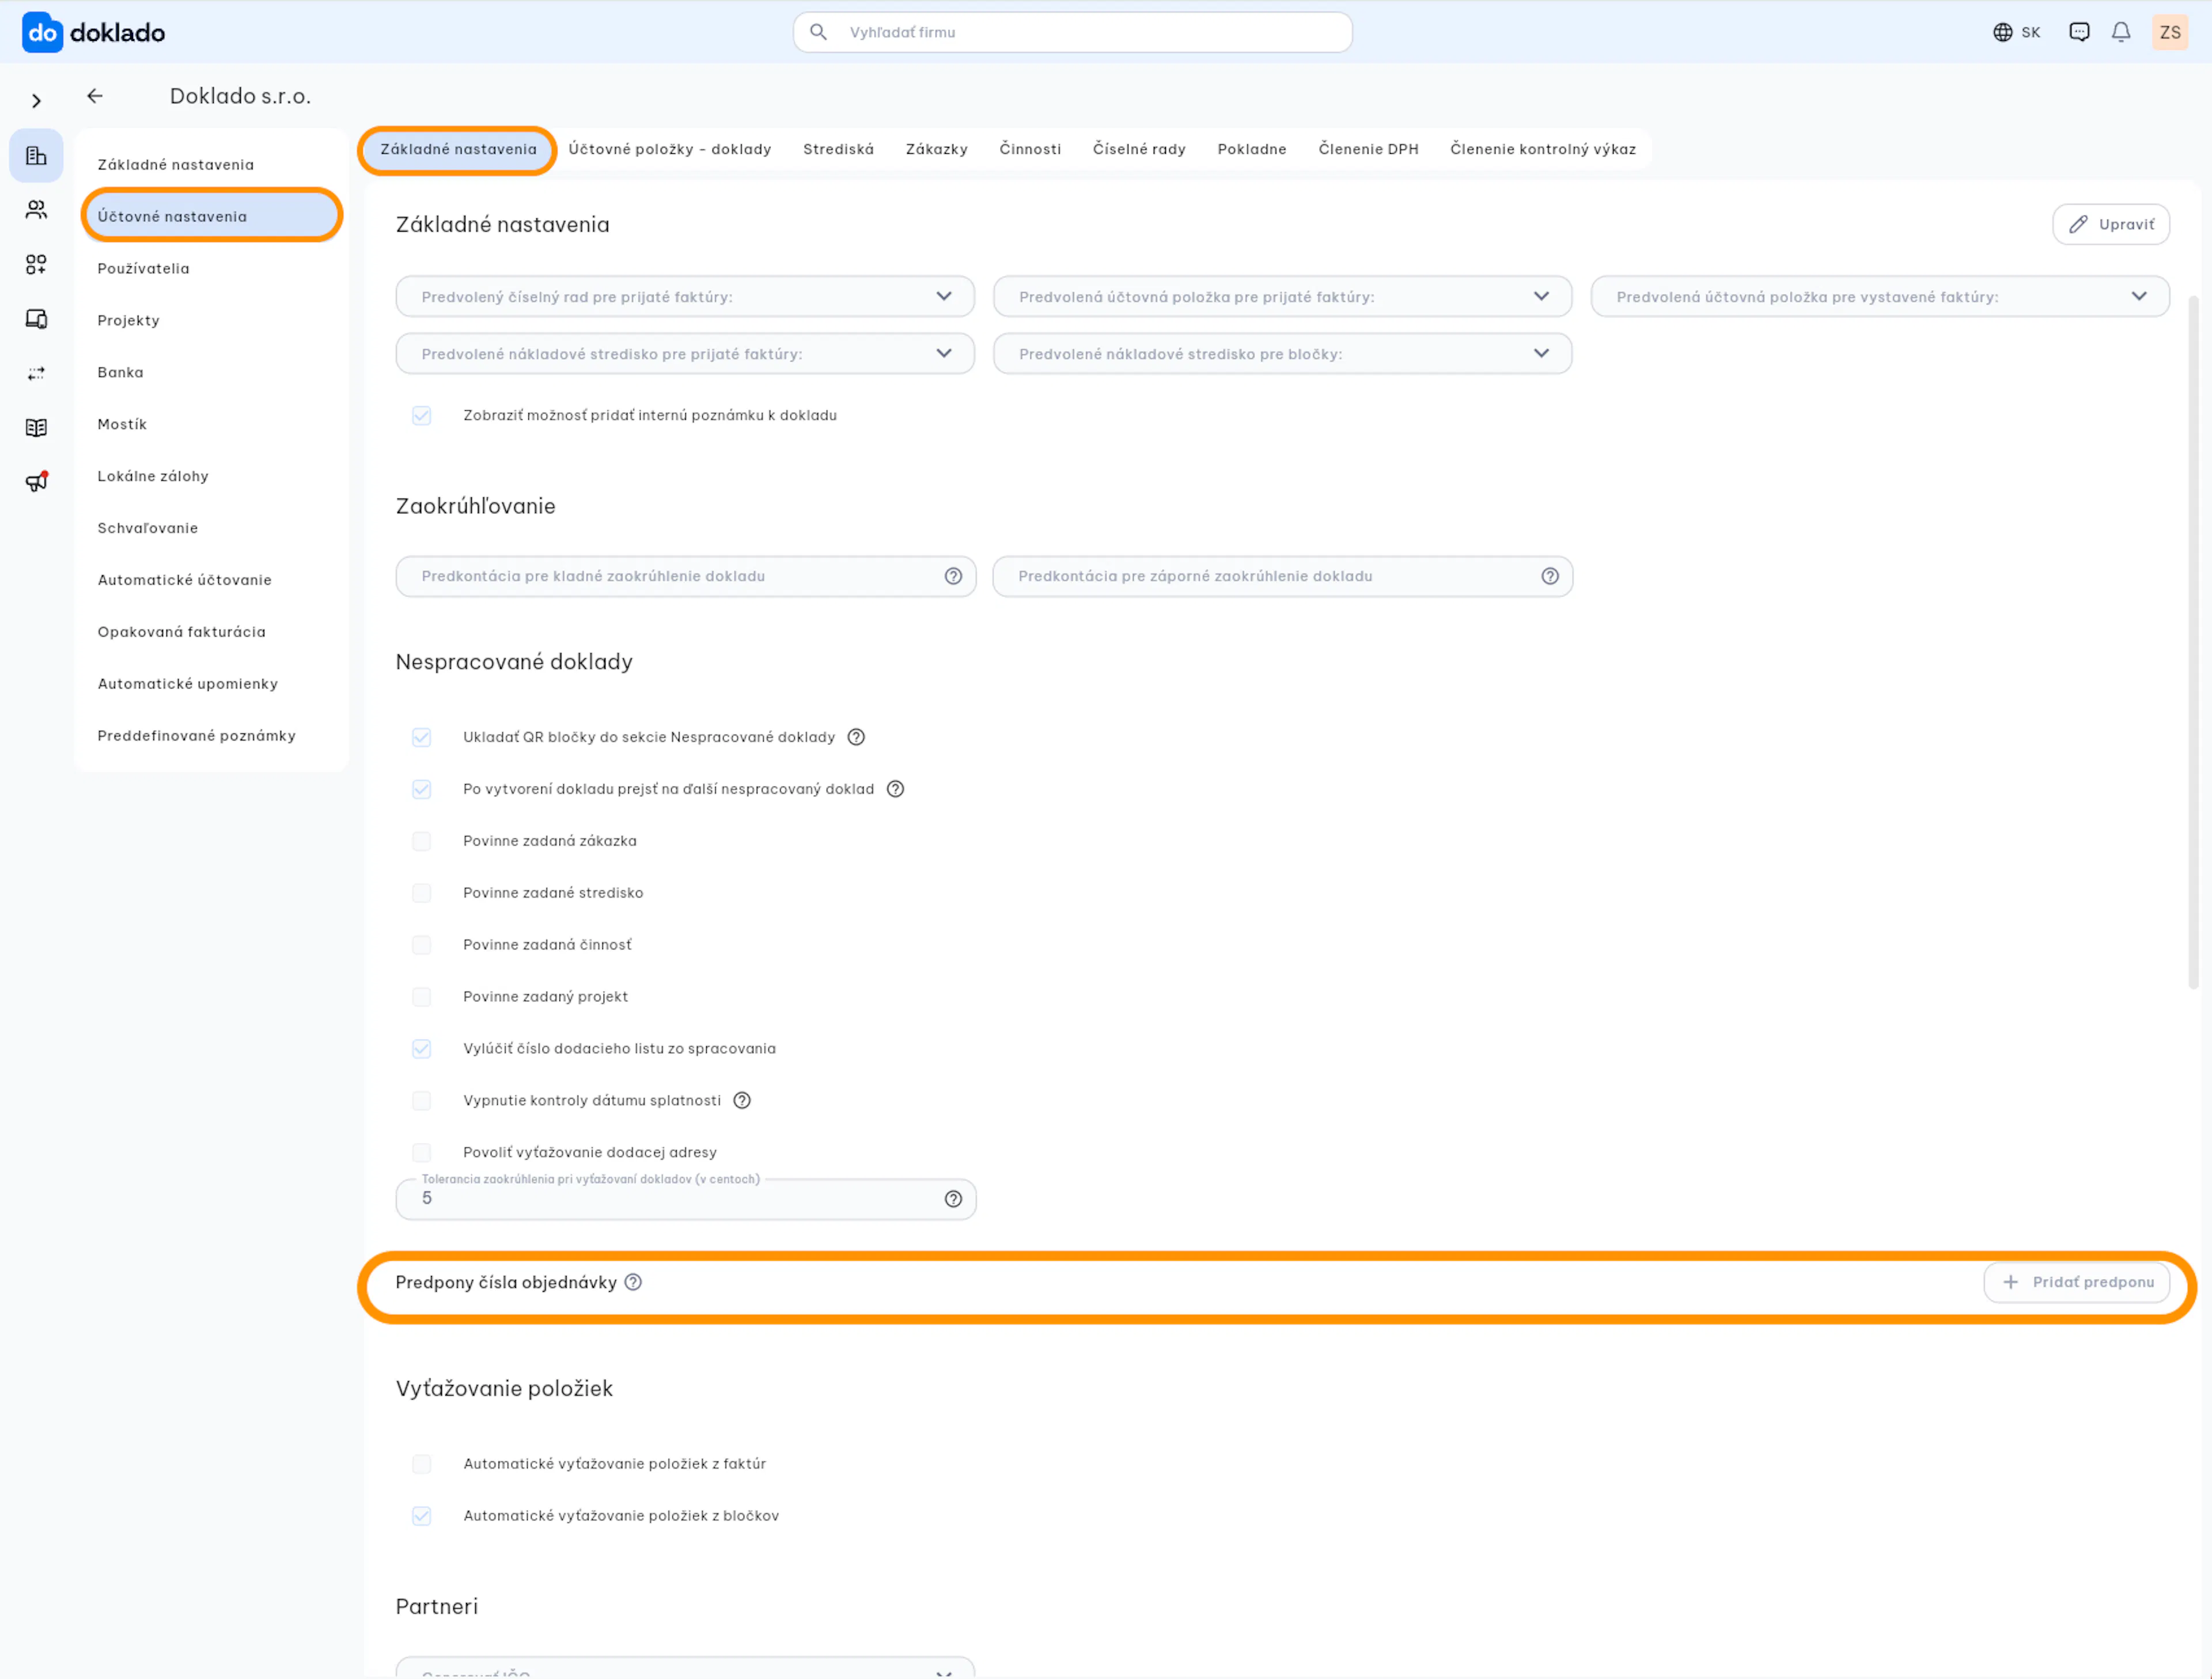Go back with the arrow icon
Image resolution: width=2212 pixels, height=1679 pixels.
pos(95,96)
